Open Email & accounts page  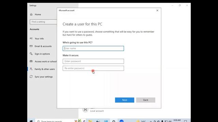click(43, 46)
